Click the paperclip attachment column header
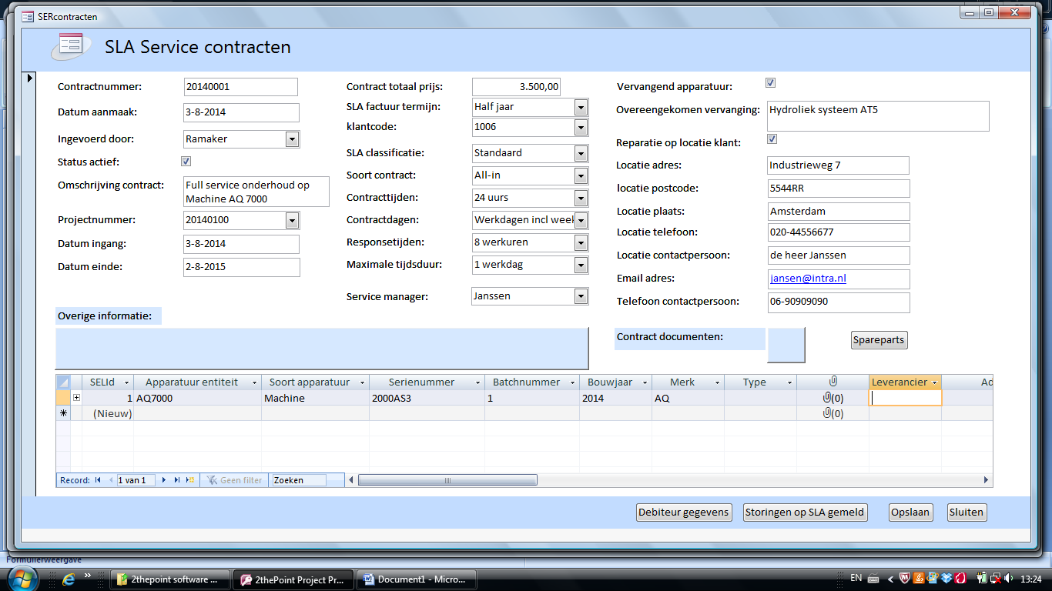The image size is (1052, 591). point(833,382)
